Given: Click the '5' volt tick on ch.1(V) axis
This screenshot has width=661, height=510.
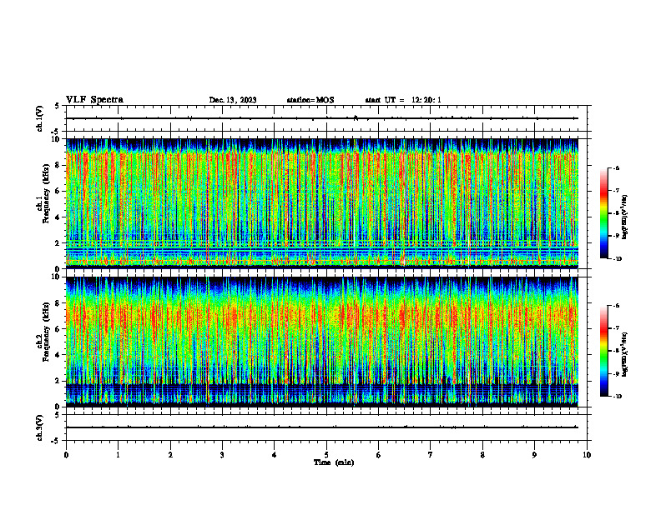Looking at the screenshot, I should tap(58, 106).
